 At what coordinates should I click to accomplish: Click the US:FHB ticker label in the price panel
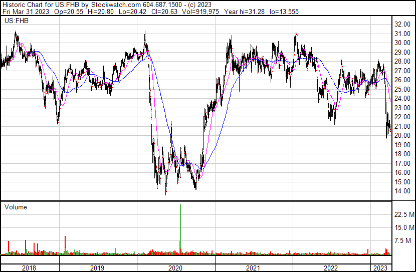point(16,21)
